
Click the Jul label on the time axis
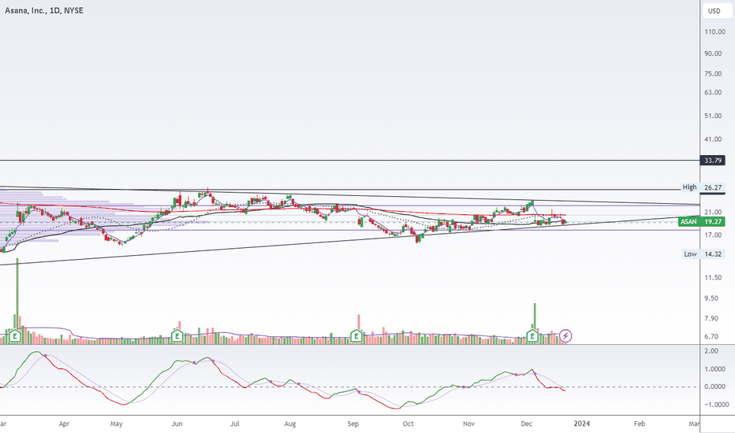235,424
